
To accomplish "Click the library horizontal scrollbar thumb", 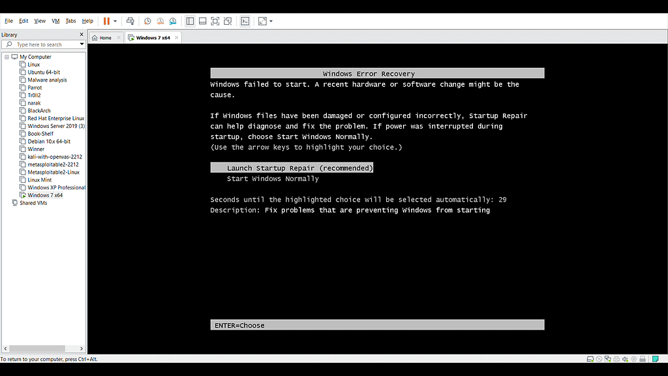I will click(37, 349).
